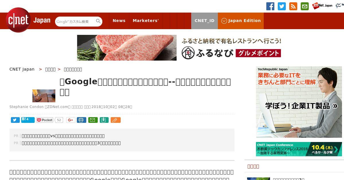Screen dimensions: 344x180
Task: Open the Facebook icon in top bar
Action: [270, 6]
